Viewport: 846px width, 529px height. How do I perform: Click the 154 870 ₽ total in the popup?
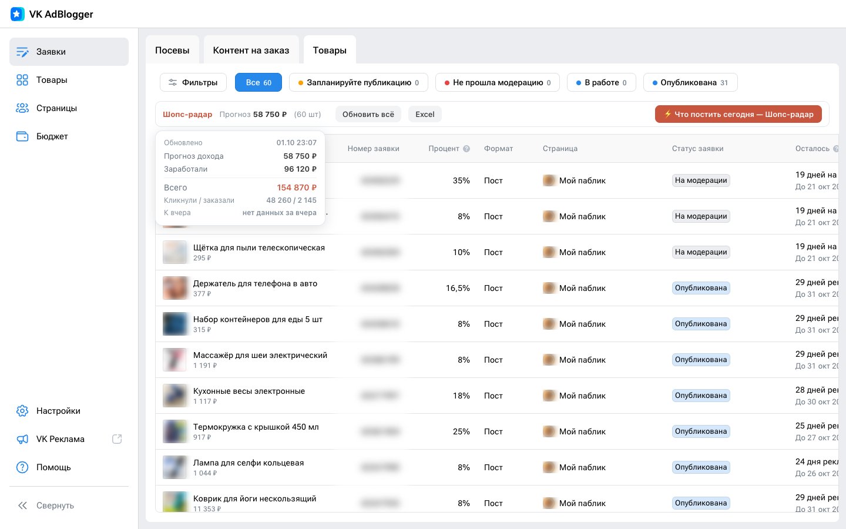click(297, 188)
